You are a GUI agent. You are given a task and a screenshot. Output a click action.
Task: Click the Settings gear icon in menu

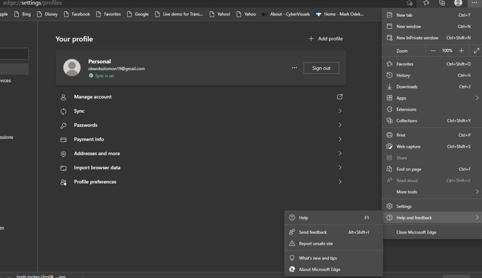(x=389, y=207)
